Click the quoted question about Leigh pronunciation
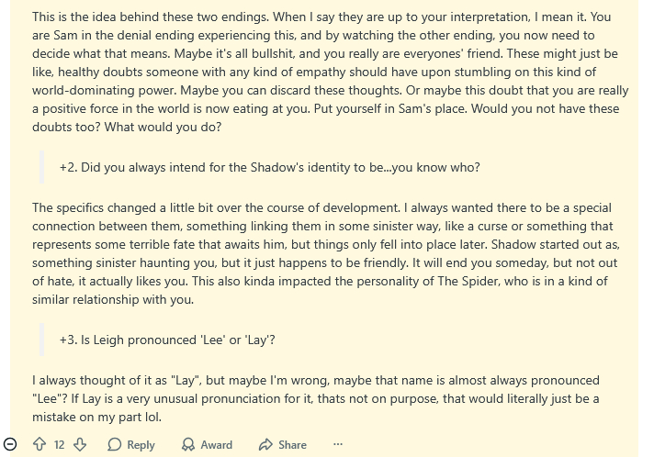 tap(167, 340)
